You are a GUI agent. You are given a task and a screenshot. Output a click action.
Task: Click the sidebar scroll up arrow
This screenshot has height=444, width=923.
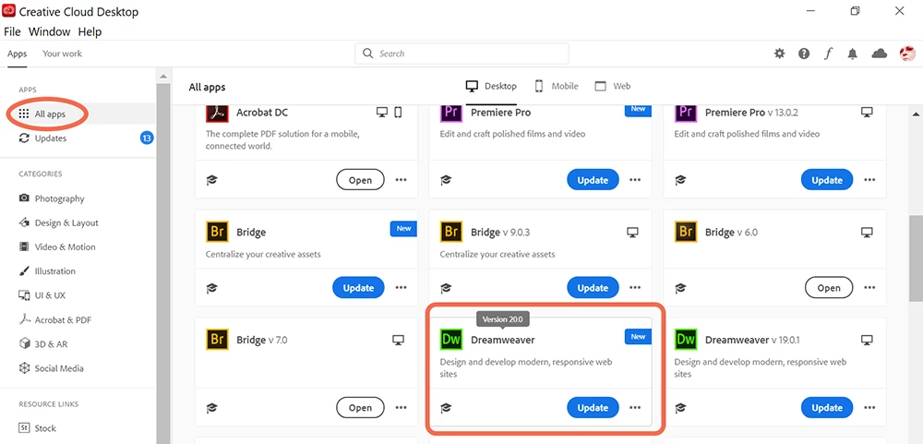pyautogui.click(x=163, y=76)
